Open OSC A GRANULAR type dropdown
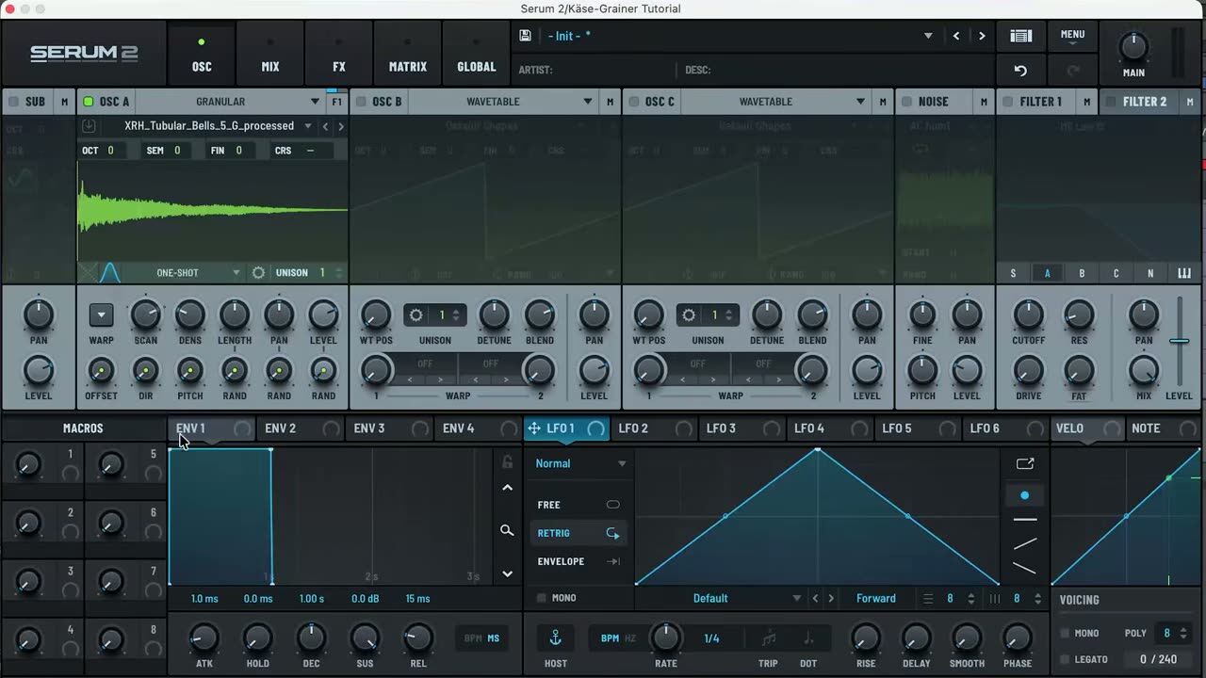 (x=230, y=102)
